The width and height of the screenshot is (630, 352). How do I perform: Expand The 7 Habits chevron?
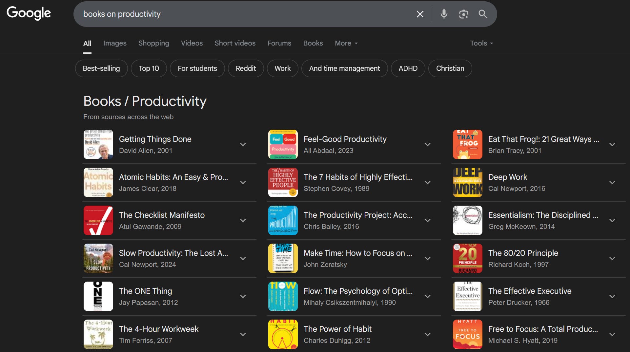tap(428, 182)
